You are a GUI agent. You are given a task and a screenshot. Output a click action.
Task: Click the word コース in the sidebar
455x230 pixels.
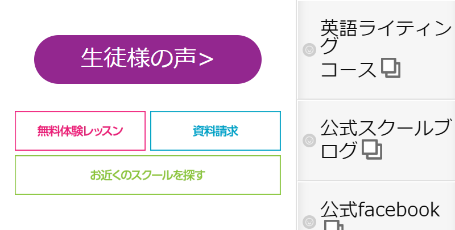click(348, 69)
